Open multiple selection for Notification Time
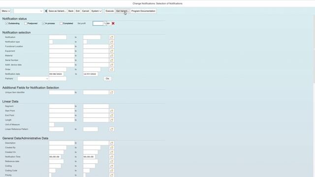Viewport: 315px width, 177px height. pyautogui.click(x=112, y=157)
